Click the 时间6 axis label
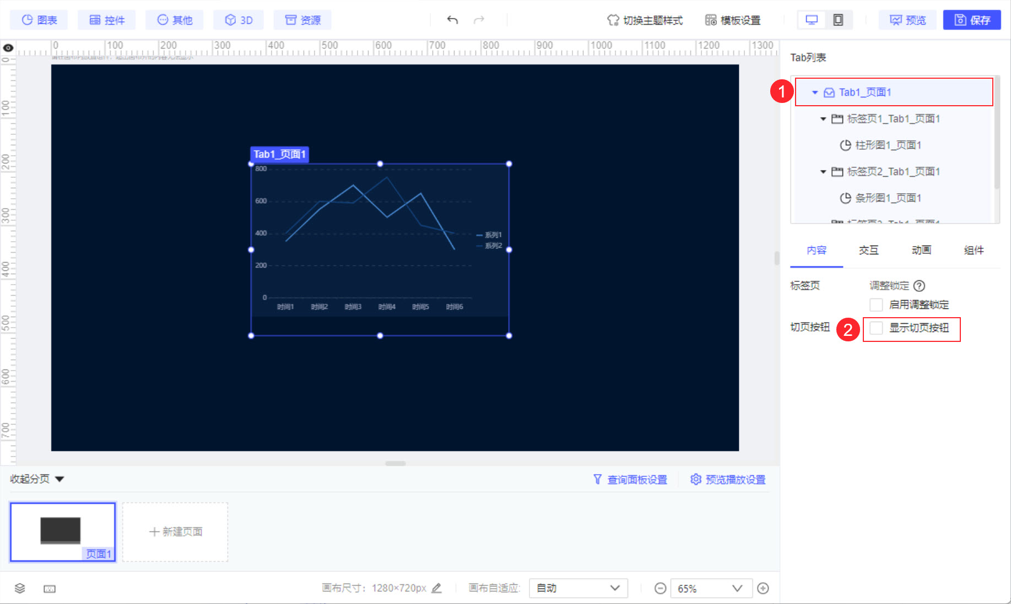 pyautogui.click(x=455, y=307)
